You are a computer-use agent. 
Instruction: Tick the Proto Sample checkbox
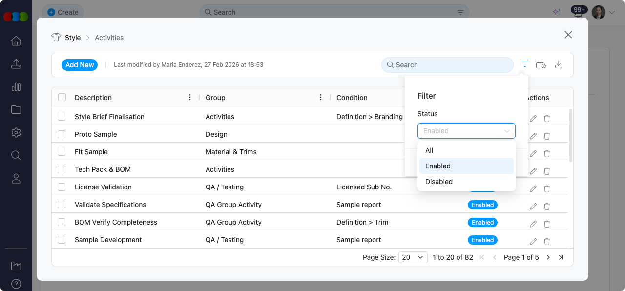62,134
